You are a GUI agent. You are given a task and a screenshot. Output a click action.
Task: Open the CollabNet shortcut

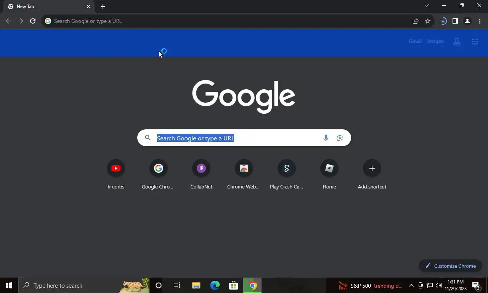coord(201,175)
